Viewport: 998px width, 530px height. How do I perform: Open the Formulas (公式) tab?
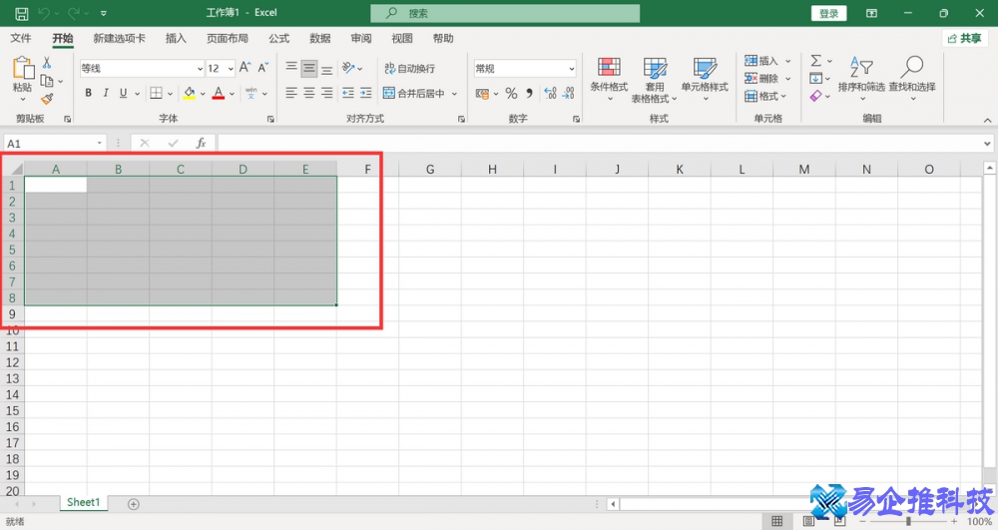pyautogui.click(x=278, y=39)
